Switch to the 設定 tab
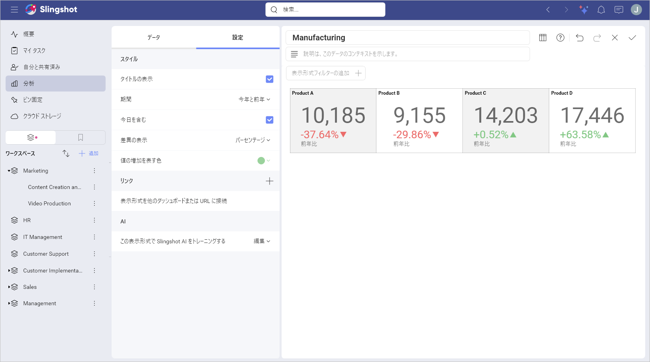This screenshot has height=362, width=650. (x=238, y=38)
